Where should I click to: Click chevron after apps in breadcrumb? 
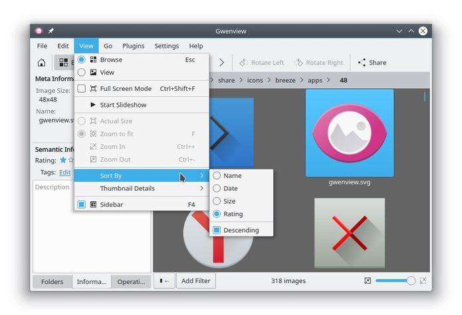[x=328, y=80]
